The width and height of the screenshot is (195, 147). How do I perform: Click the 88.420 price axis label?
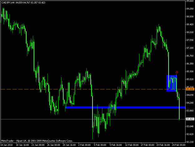click(190, 24)
